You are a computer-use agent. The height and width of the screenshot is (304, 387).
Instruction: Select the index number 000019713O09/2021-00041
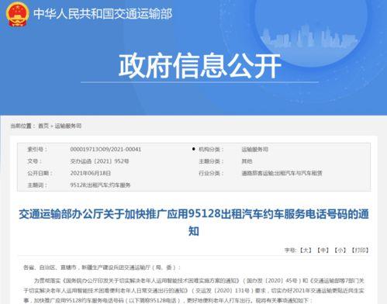click(105, 149)
